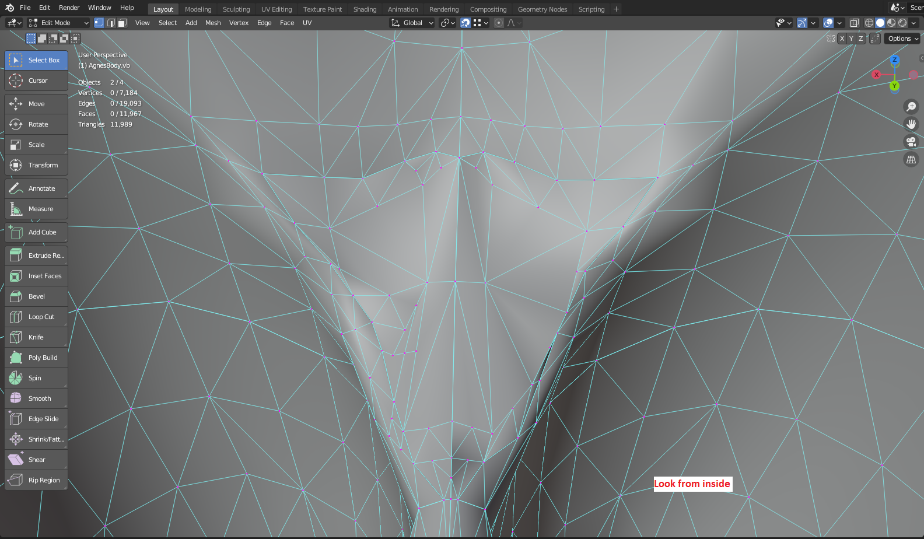Switch to rendered viewport shading
The height and width of the screenshot is (539, 924).
[x=902, y=23]
